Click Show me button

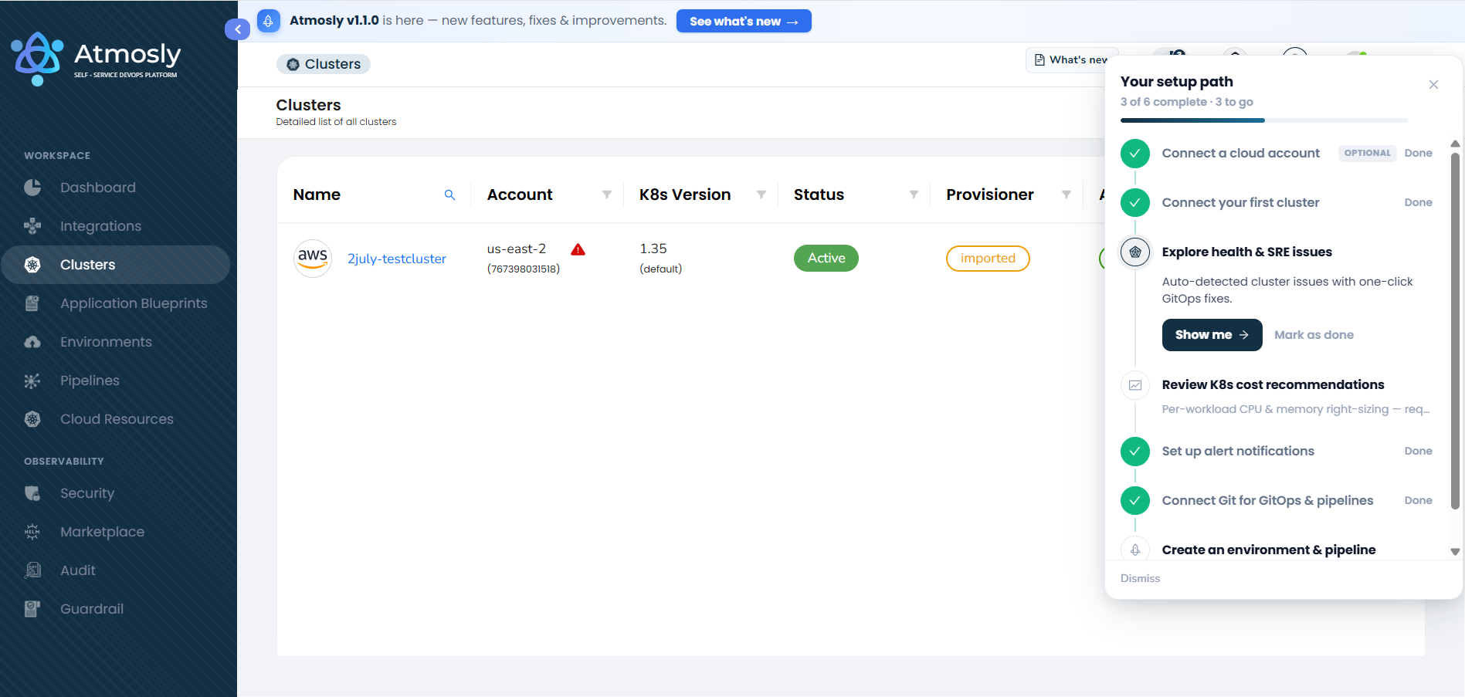pos(1212,335)
